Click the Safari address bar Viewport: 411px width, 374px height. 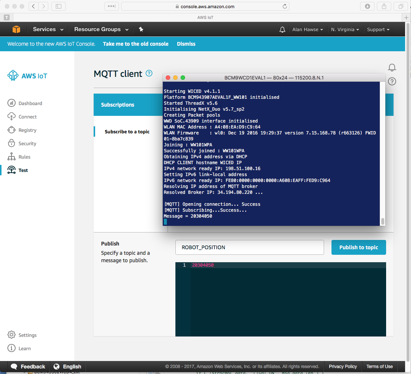(x=205, y=6)
